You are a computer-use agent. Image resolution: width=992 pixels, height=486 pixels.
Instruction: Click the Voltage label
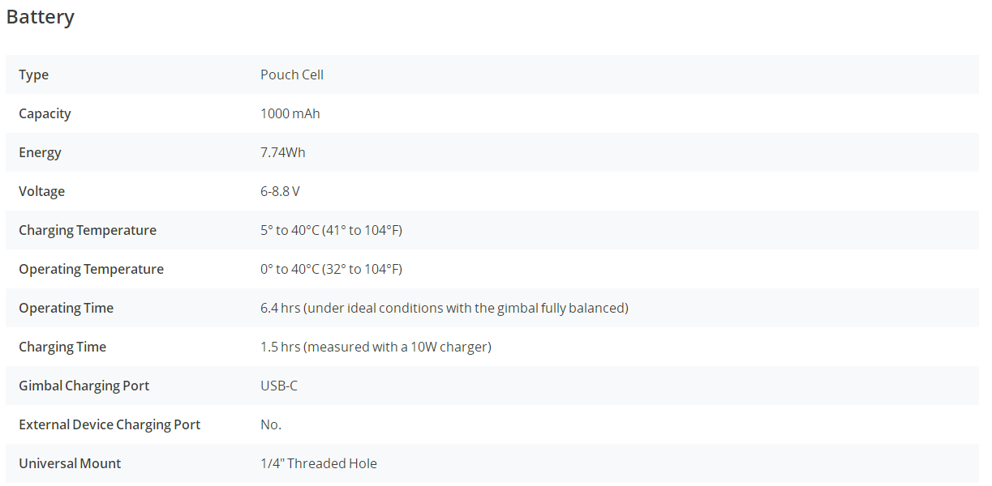tap(41, 192)
